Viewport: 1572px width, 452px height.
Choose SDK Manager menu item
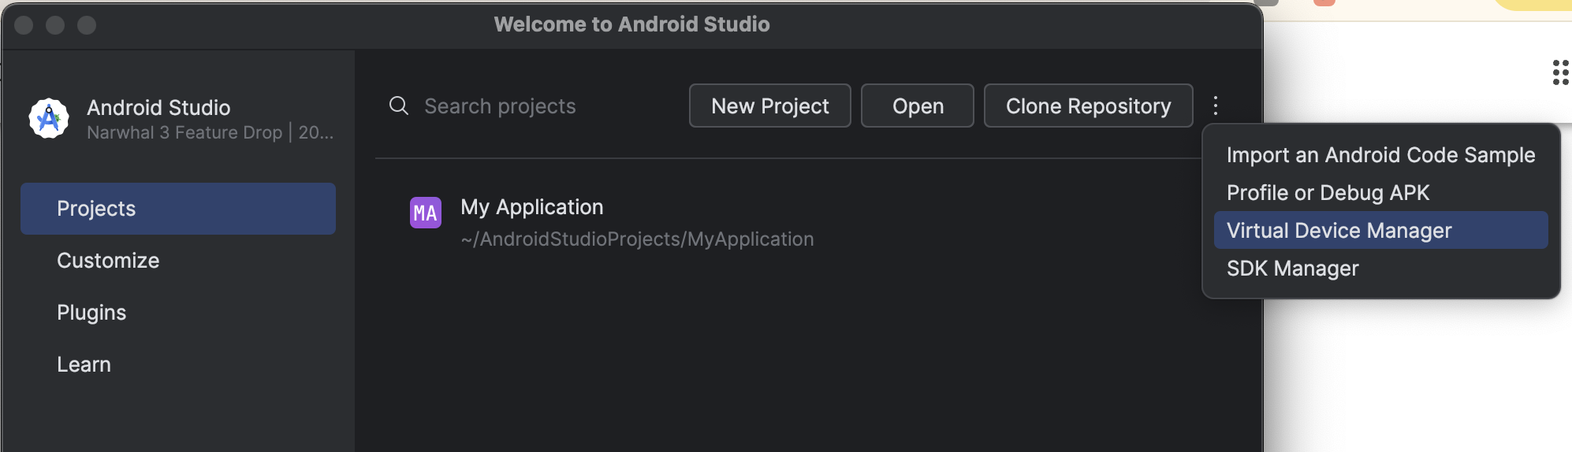(1380, 269)
